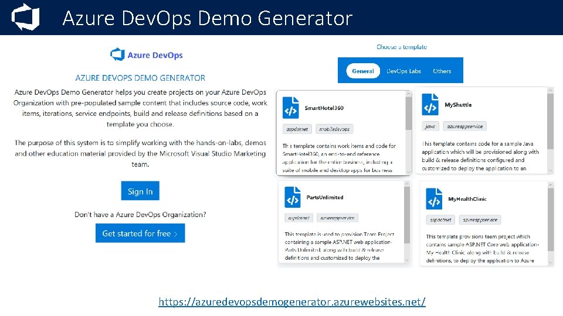Click the text Don't have a Azure DevOps Organization?
Image resolution: width=563 pixels, height=316 pixels.
(x=140, y=215)
